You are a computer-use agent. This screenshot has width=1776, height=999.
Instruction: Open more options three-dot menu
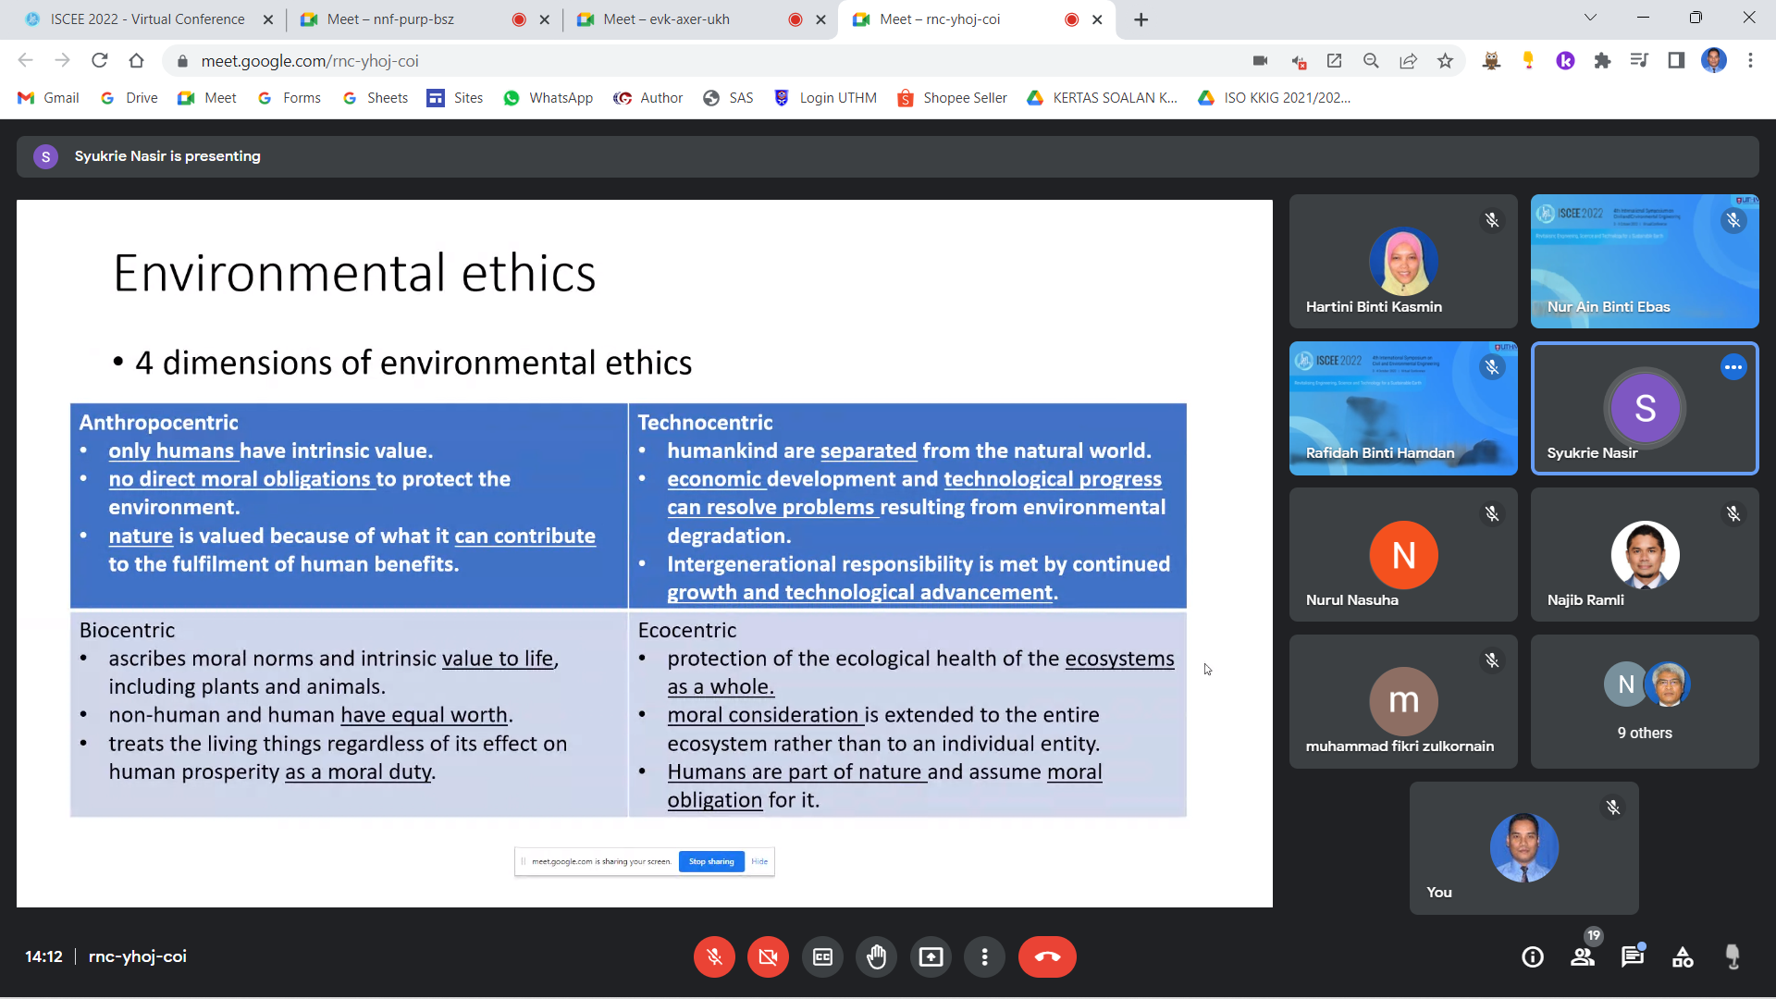click(x=984, y=956)
